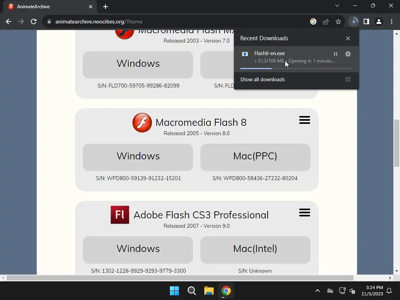Click the Chrome taskbar icon
The width and height of the screenshot is (400, 300).
[x=226, y=291]
